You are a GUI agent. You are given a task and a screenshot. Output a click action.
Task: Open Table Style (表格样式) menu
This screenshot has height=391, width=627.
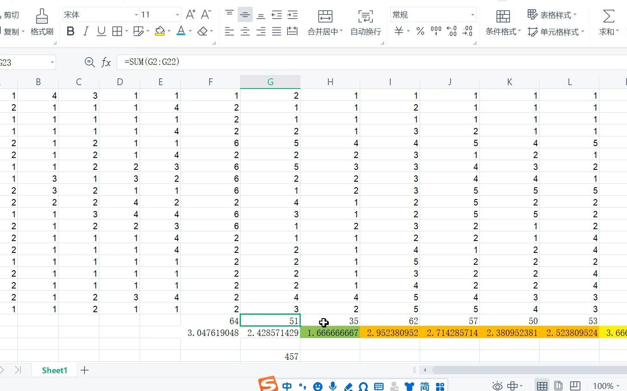tap(552, 15)
